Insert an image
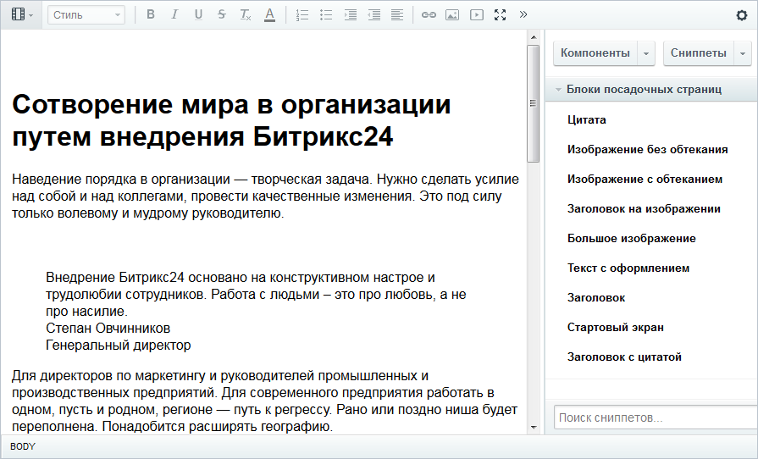The image size is (758, 459). click(452, 15)
